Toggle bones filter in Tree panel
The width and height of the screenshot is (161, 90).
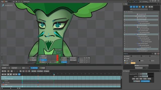click(x=131, y=7)
